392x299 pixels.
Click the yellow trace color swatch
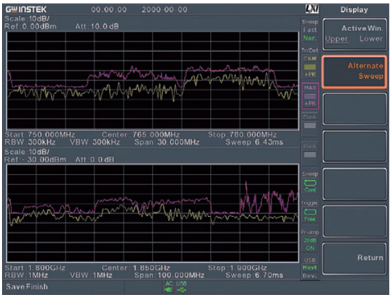[310, 67]
